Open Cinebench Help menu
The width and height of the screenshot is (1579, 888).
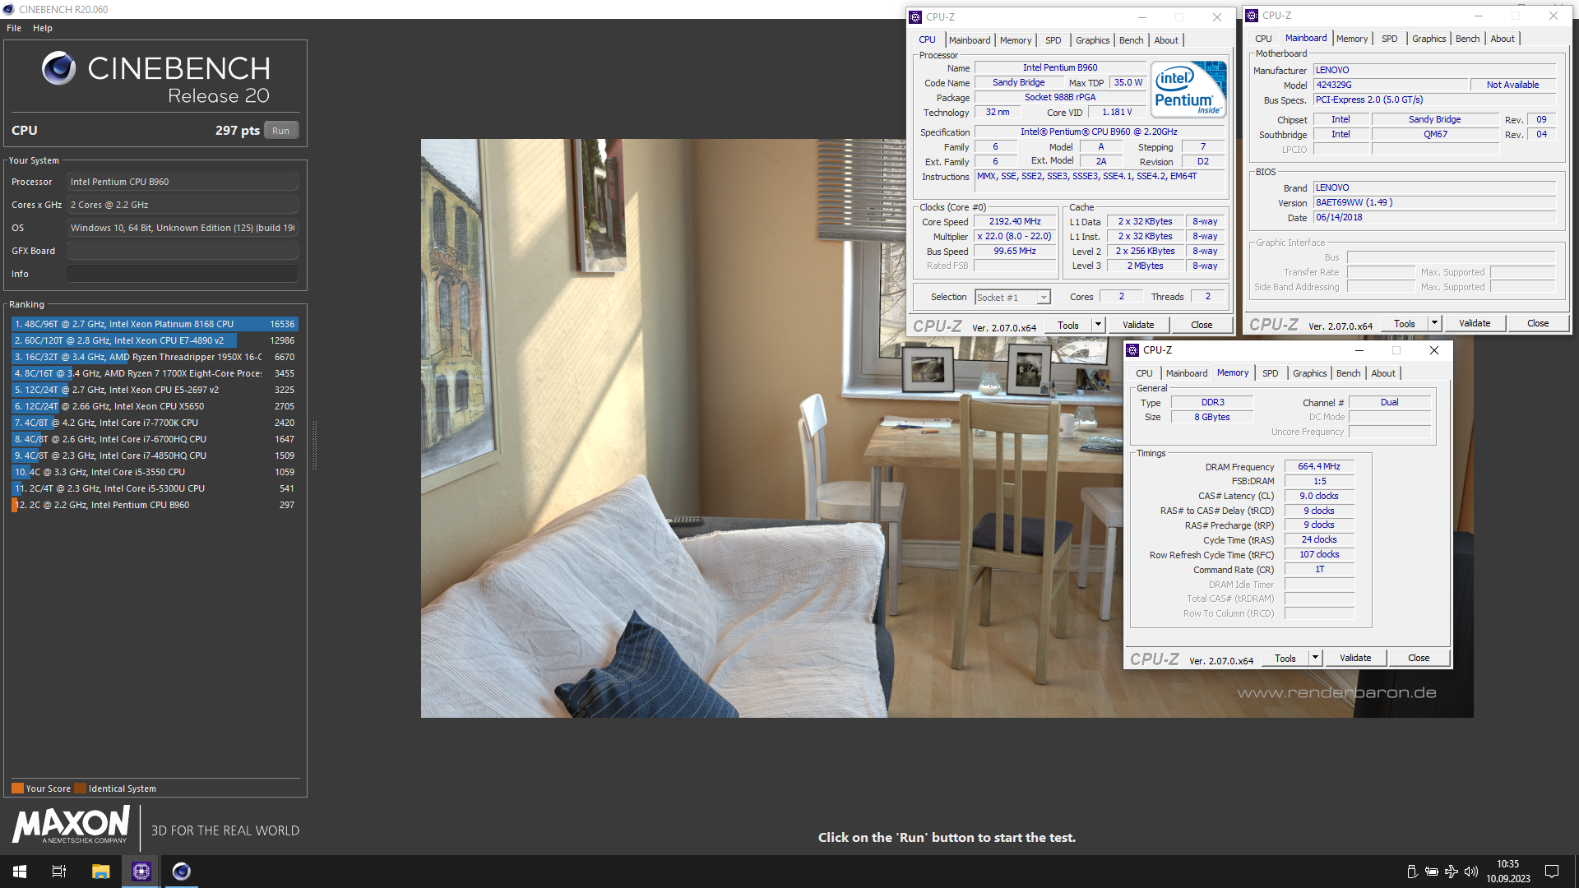pos(43,28)
